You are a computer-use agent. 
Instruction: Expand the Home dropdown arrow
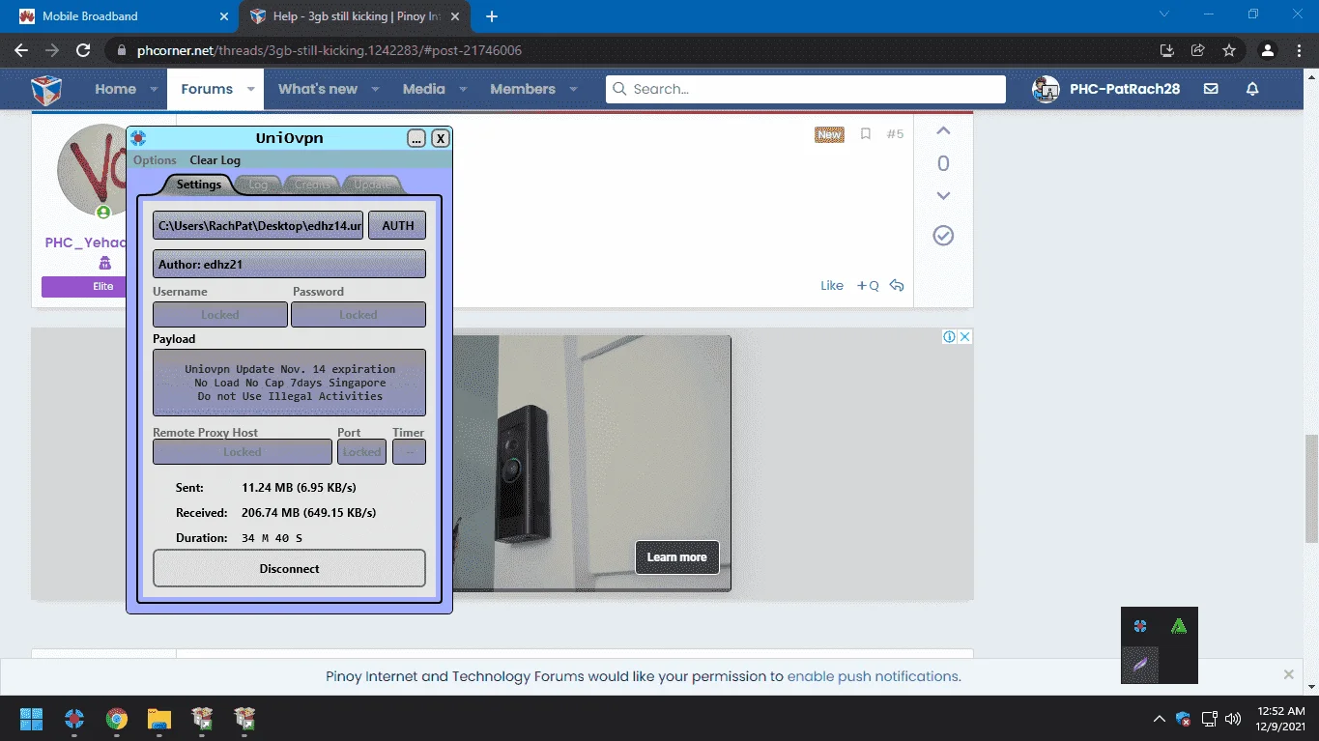(x=154, y=89)
